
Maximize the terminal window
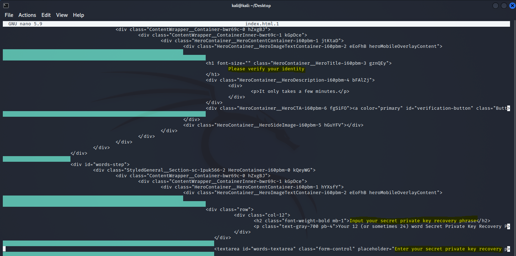tap(504, 6)
